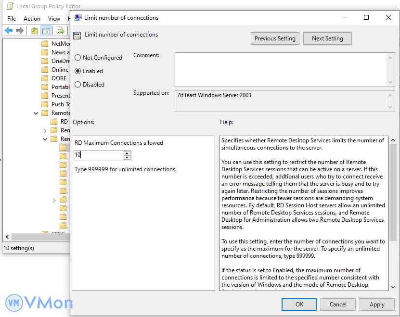
Task: Expand the first collapsed Rem subfolder node
Action: pyautogui.click(x=45, y=130)
